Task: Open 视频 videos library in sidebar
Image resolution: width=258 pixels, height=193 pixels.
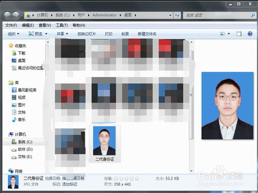Action: pyautogui.click(x=19, y=97)
